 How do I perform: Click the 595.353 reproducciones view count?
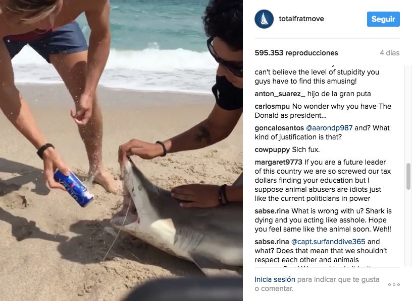coord(296,53)
